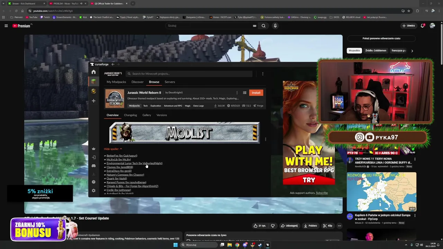
Task: Open YouTube account avatar menu
Action: coord(432,26)
